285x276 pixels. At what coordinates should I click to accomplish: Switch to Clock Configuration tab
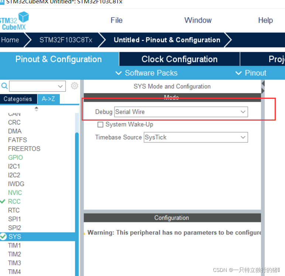click(x=179, y=59)
